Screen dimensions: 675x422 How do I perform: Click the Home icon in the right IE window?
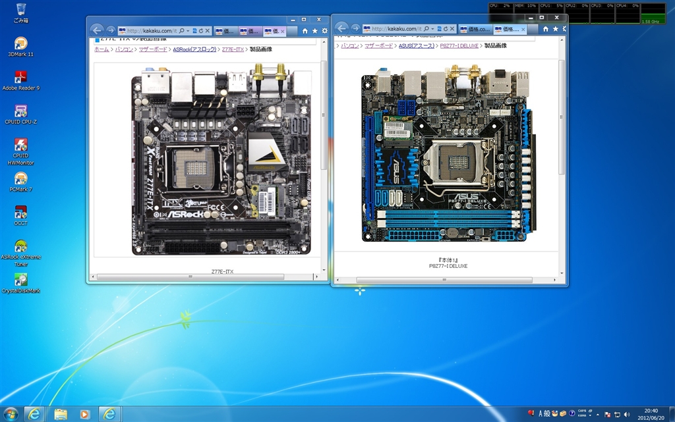545,29
